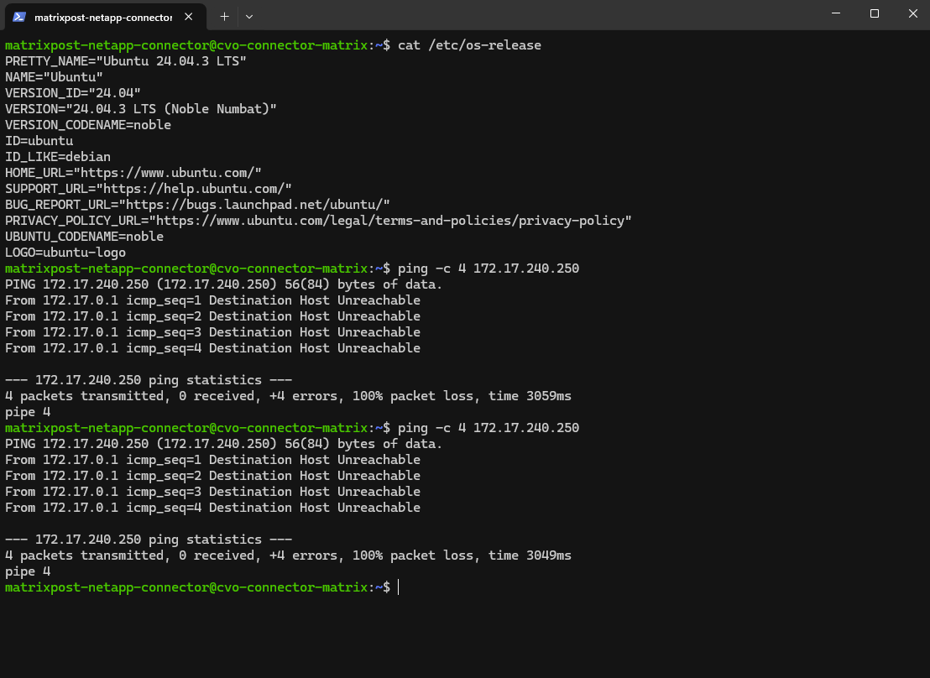The height and width of the screenshot is (678, 930).
Task: Expand the new tab profile dropdown
Action: [249, 16]
